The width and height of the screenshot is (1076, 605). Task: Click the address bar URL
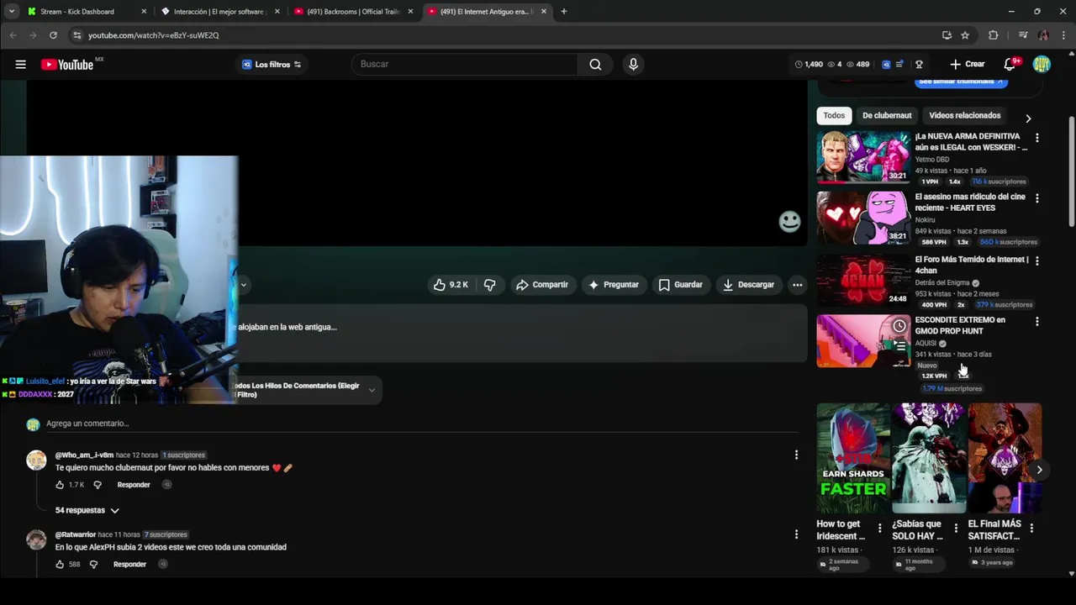153,35
